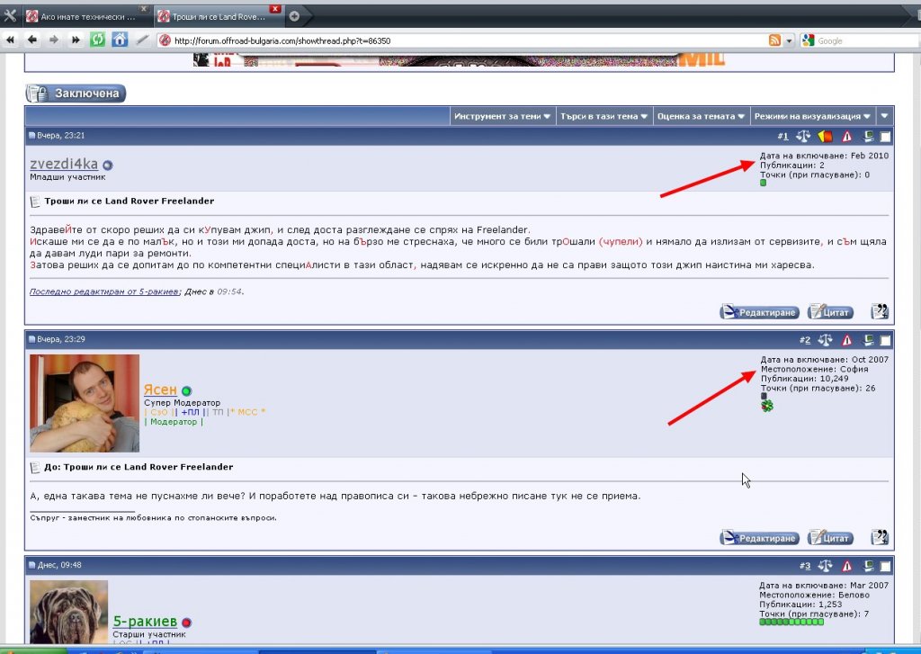Click the clover reputation icon under Ясен's stats
This screenshot has height=654, width=921.
766,406
